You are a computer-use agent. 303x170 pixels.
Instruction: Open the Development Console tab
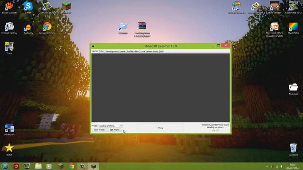tap(116, 51)
